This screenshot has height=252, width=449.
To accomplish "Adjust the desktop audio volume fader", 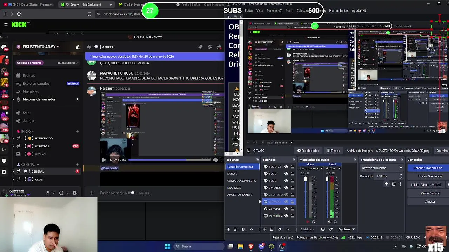I will [x=305, y=179].
